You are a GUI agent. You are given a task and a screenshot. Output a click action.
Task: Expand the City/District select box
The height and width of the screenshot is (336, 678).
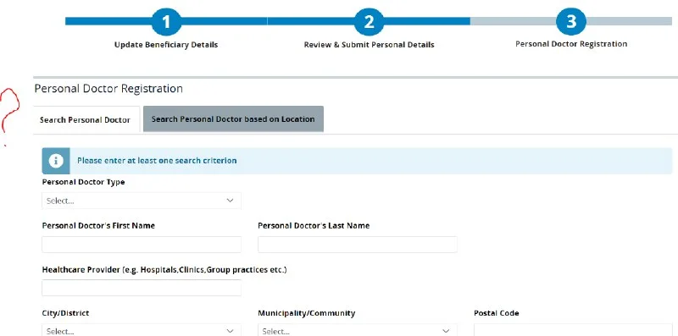pos(142,330)
